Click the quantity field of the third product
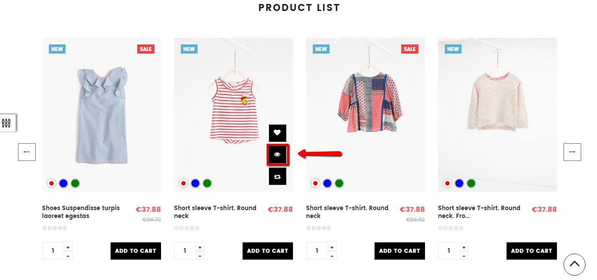The width and height of the screenshot is (597, 280). [x=317, y=251]
